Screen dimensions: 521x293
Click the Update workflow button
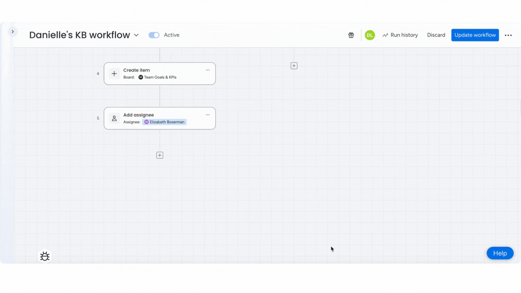475,35
